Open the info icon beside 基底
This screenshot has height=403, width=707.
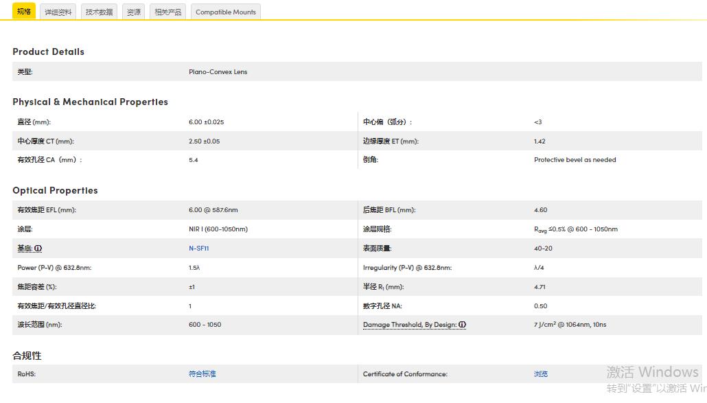[38, 249]
